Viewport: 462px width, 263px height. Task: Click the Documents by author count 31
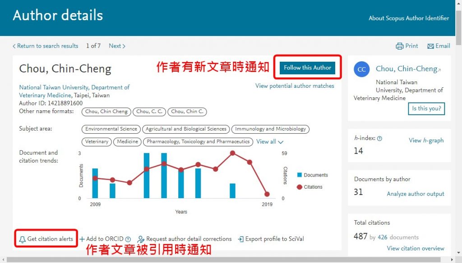pyautogui.click(x=358, y=192)
